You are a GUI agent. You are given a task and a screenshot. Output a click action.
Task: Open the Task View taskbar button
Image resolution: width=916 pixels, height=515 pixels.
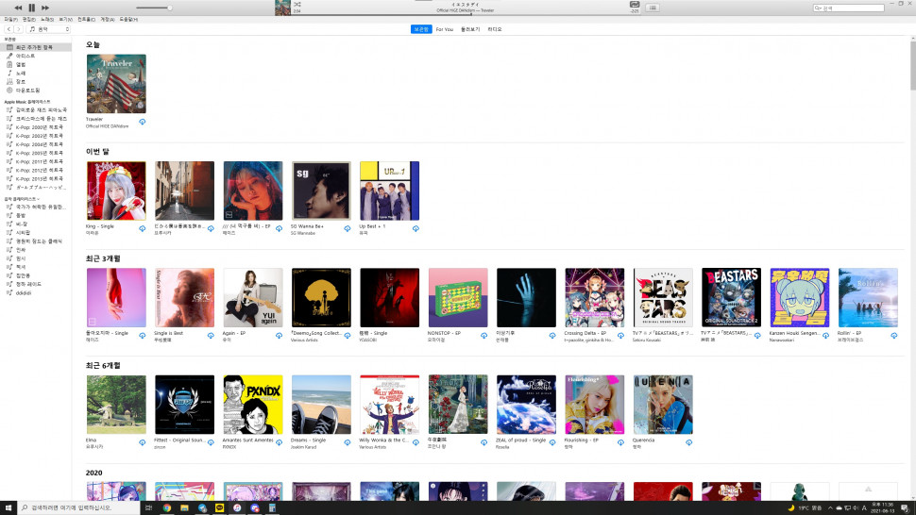[149, 508]
